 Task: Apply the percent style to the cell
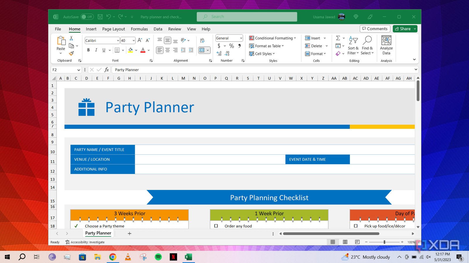click(x=231, y=46)
